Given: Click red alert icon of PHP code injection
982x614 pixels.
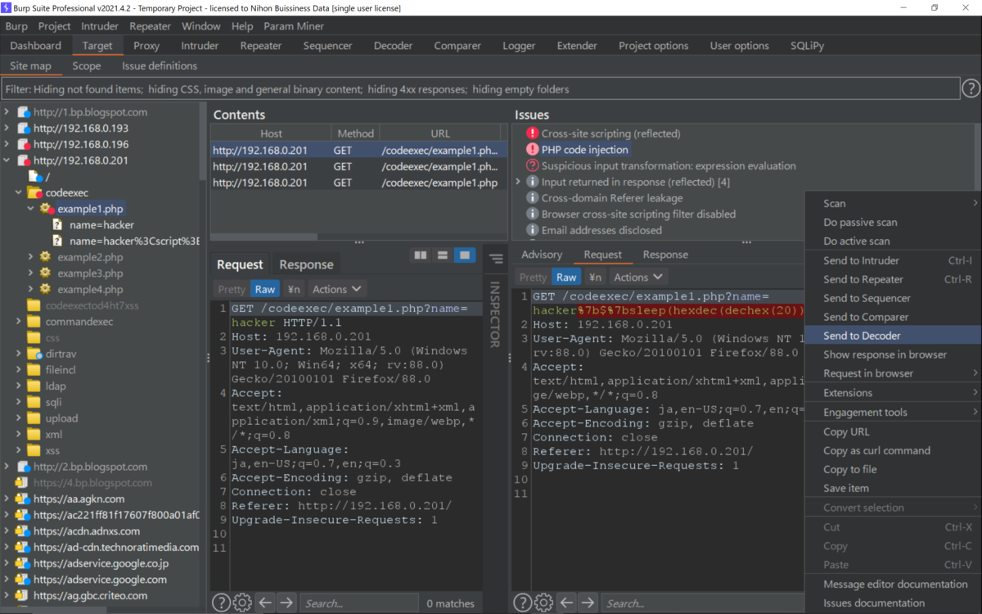Looking at the screenshot, I should 532,150.
